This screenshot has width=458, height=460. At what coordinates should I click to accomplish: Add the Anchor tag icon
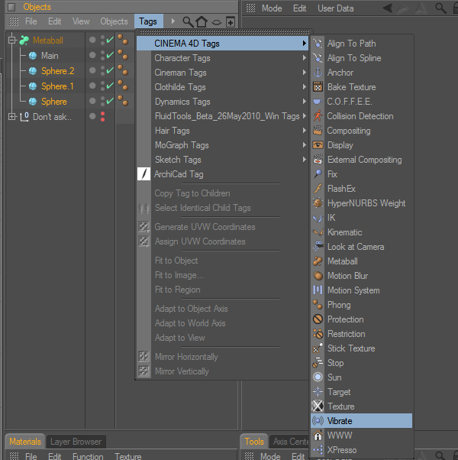318,73
